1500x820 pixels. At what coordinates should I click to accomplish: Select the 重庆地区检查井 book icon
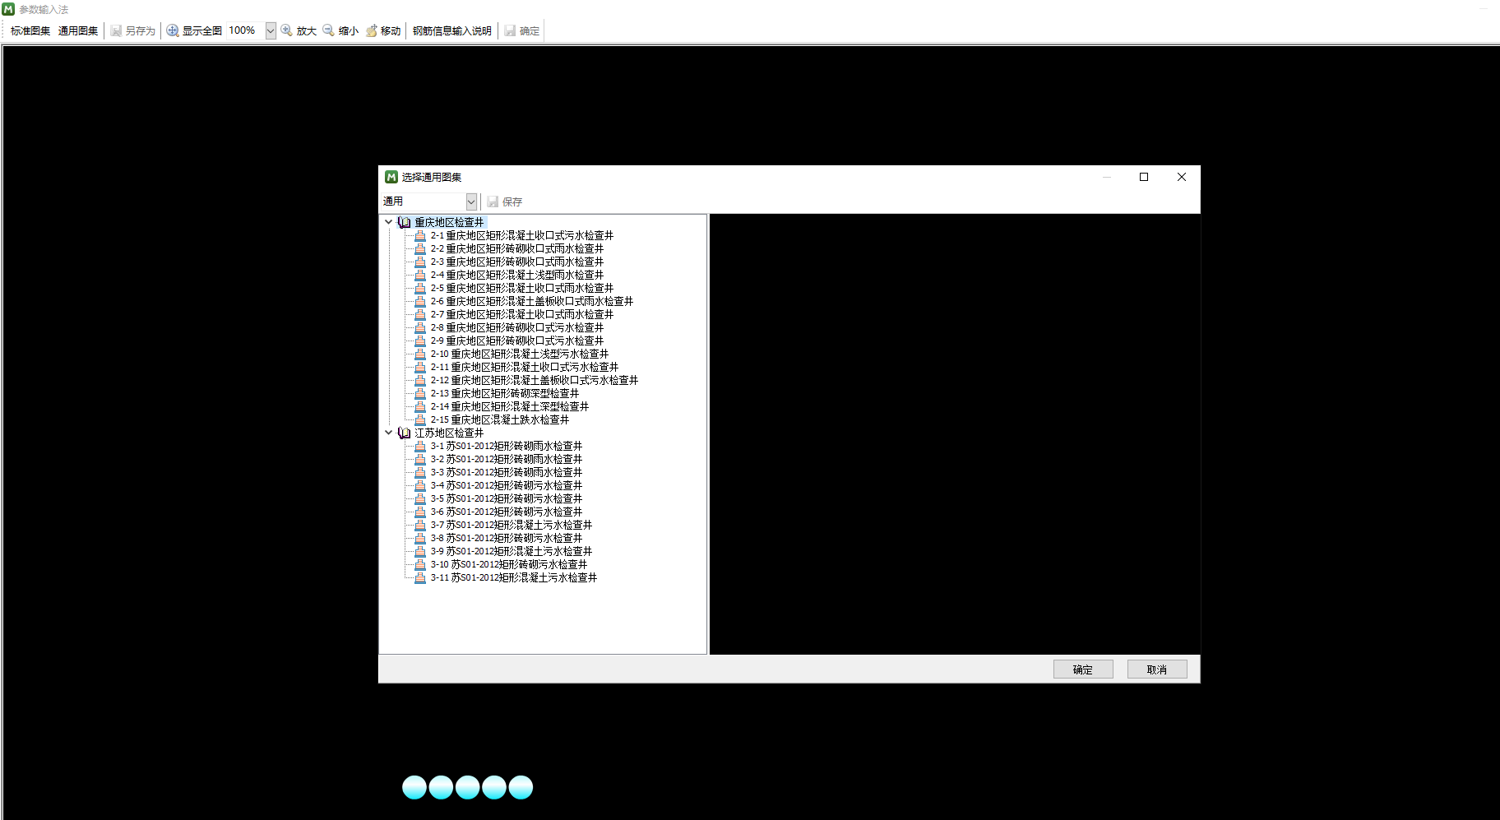[404, 222]
